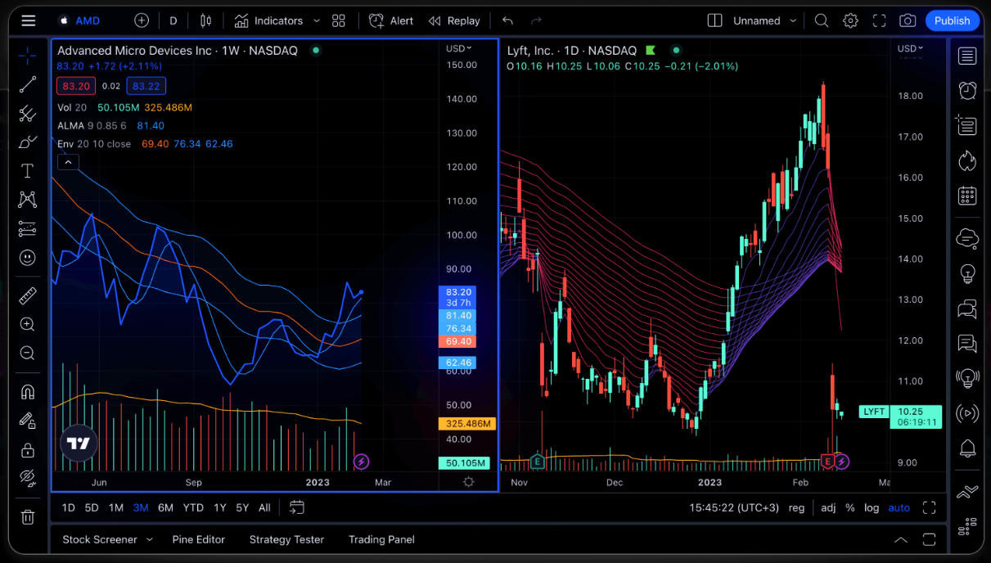Screen dimensions: 991x563
Task: Toggle log scale
Action: pyautogui.click(x=872, y=507)
